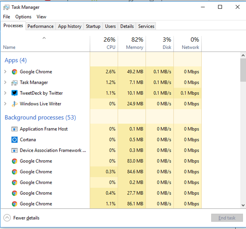Image resolution: width=246 pixels, height=229 pixels.
Task: Open the View menu
Action: (x=42, y=17)
